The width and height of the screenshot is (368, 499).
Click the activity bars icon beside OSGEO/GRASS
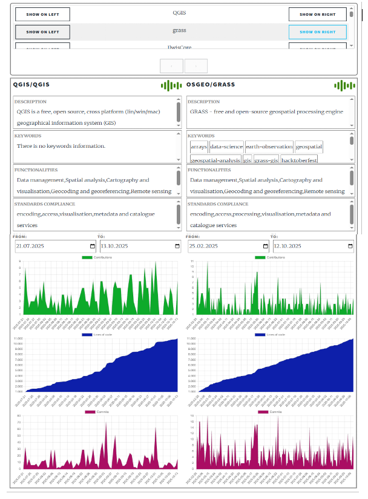(344, 85)
